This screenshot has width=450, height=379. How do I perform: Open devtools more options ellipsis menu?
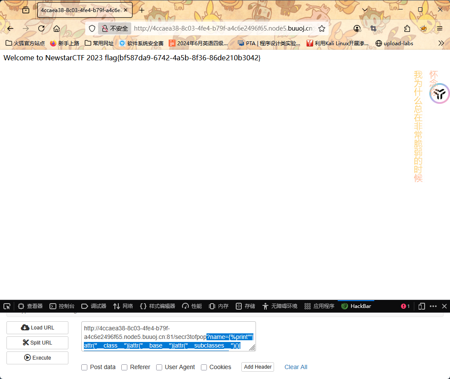[433, 306]
